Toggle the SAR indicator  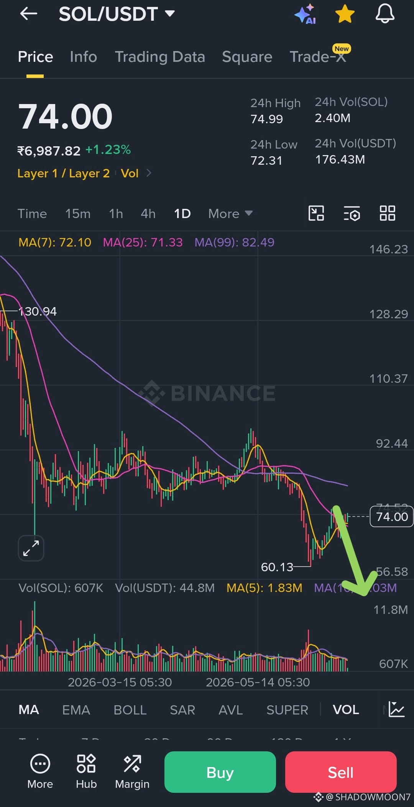tap(182, 710)
